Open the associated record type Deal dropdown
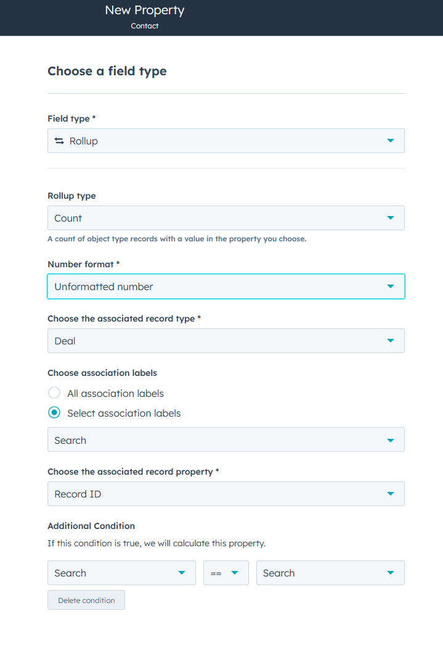 [226, 340]
